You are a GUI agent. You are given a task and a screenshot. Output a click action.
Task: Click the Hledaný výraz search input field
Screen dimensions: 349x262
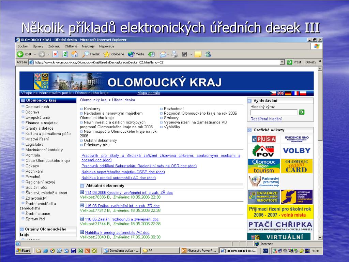coord(274,112)
